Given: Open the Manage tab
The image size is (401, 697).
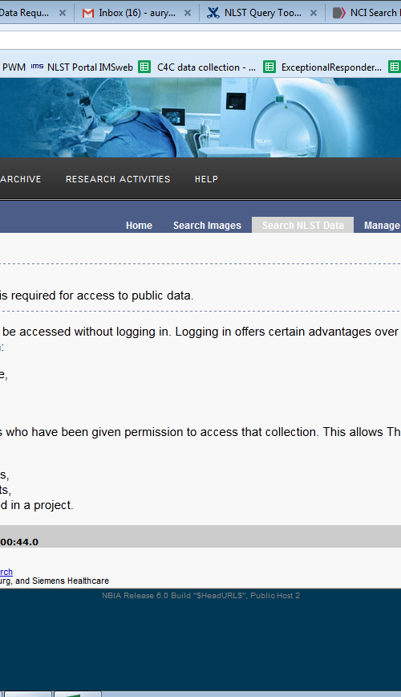Looking at the screenshot, I should pyautogui.click(x=382, y=226).
